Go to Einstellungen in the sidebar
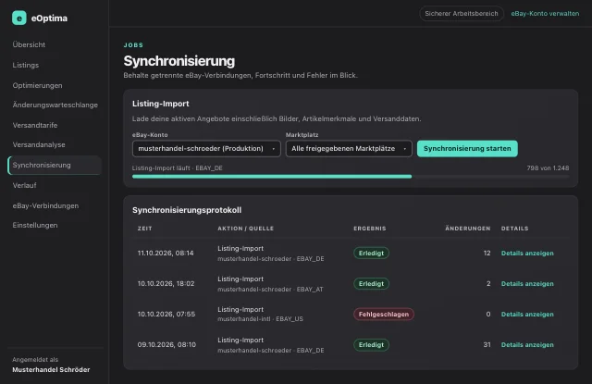Image resolution: width=592 pixels, height=384 pixels. pyautogui.click(x=35, y=225)
